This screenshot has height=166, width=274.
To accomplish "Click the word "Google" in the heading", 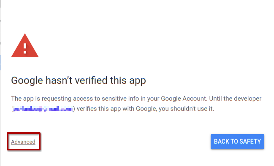I will coord(27,80).
